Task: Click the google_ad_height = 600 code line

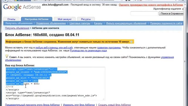Action: point(23,84)
